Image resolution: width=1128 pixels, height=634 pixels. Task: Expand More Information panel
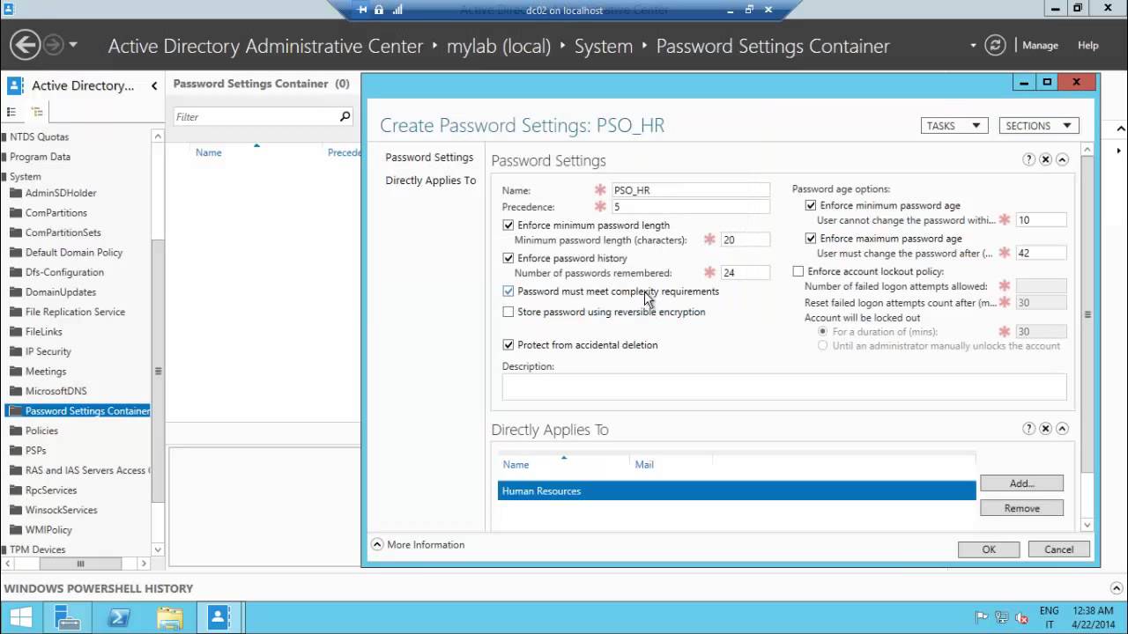[377, 544]
